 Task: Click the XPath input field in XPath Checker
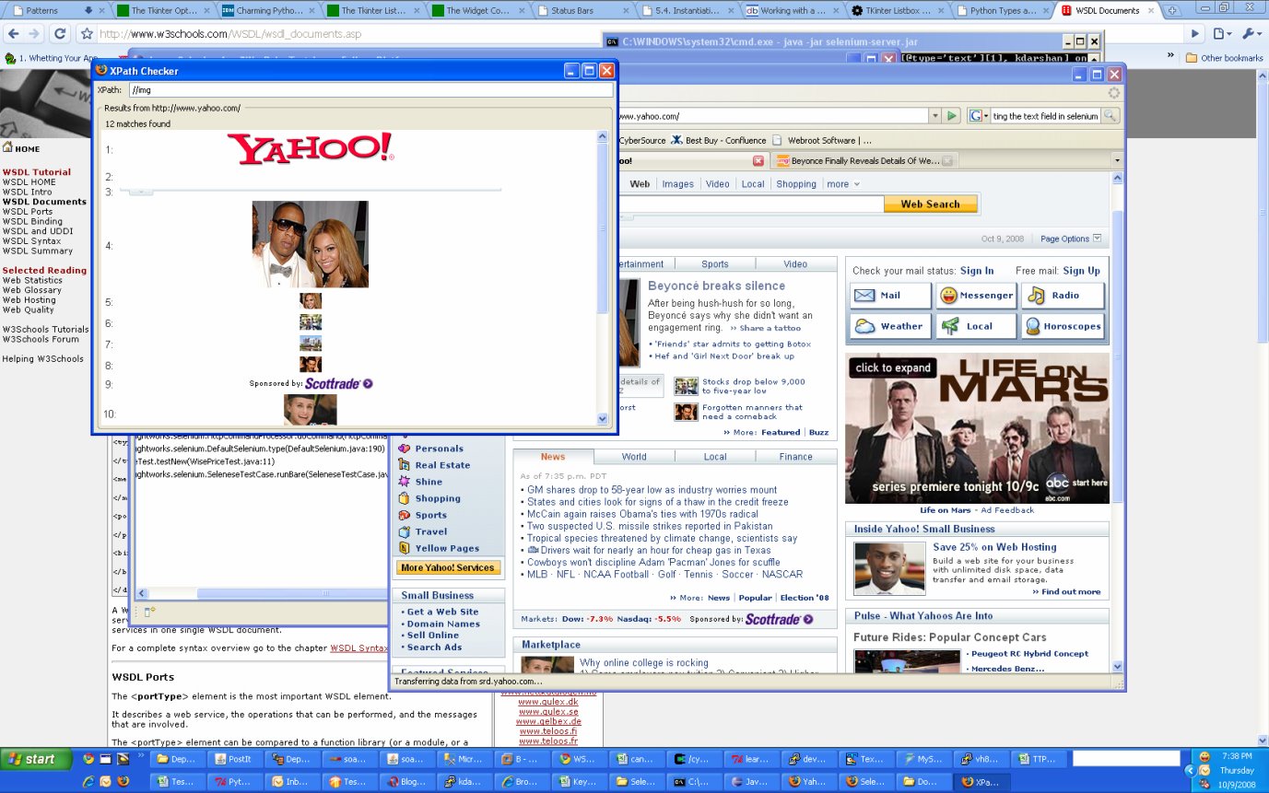tap(370, 90)
